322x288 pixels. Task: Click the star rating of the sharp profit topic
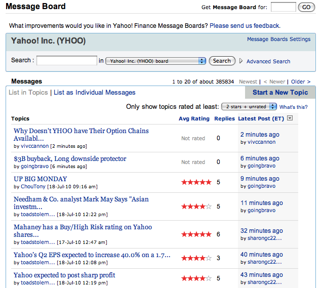196,278
